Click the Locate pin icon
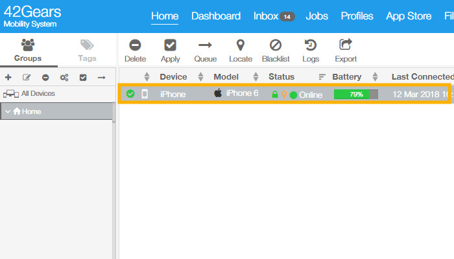The image size is (454, 259). pos(241,45)
